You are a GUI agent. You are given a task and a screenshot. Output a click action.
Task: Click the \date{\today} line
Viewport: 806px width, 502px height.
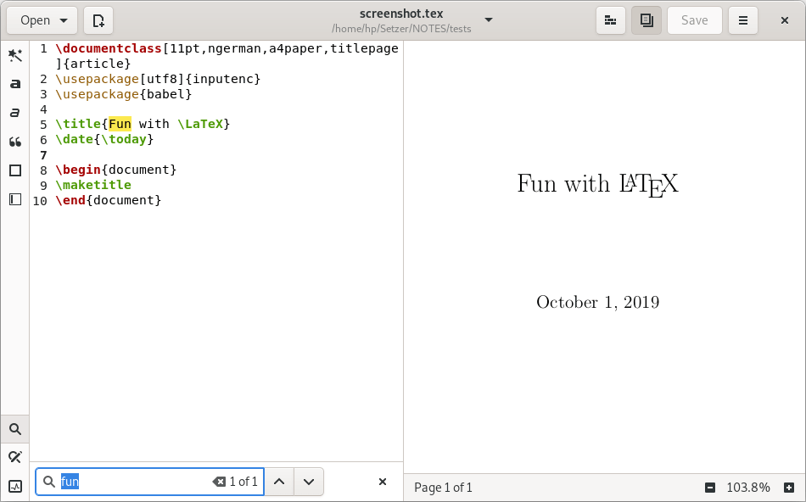click(x=105, y=139)
